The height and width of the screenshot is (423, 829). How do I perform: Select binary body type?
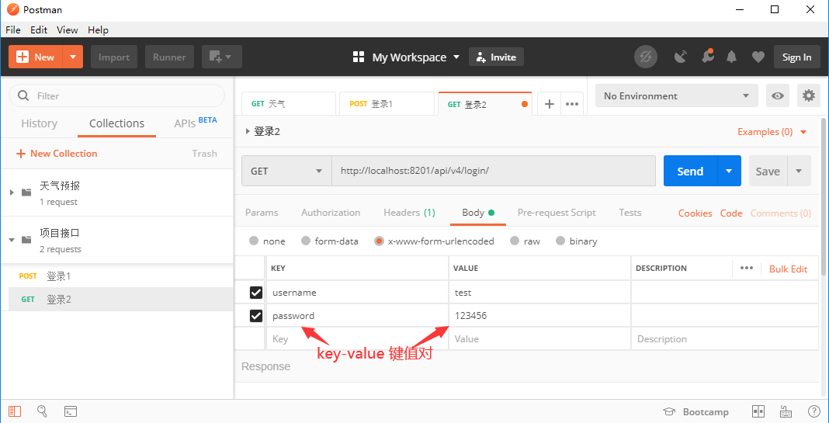(x=560, y=241)
